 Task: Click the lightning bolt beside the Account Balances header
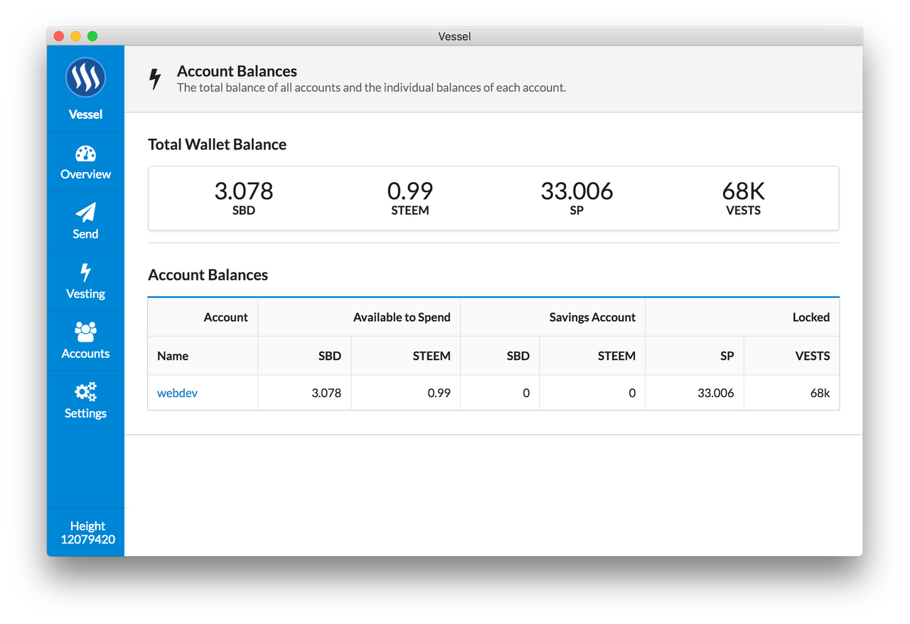[155, 79]
